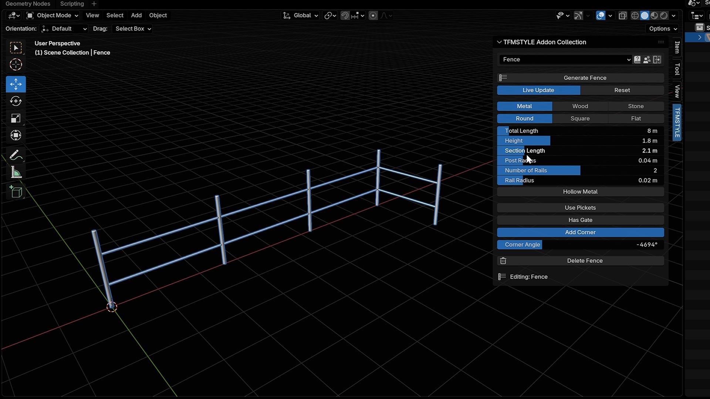Select the Cursor tool in toolbar
The width and height of the screenshot is (710, 399).
point(16,65)
